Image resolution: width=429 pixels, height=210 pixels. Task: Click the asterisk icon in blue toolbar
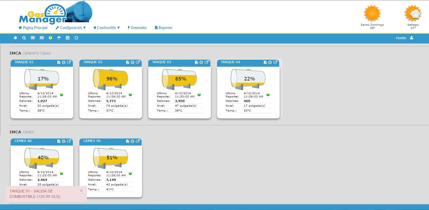click(x=15, y=38)
